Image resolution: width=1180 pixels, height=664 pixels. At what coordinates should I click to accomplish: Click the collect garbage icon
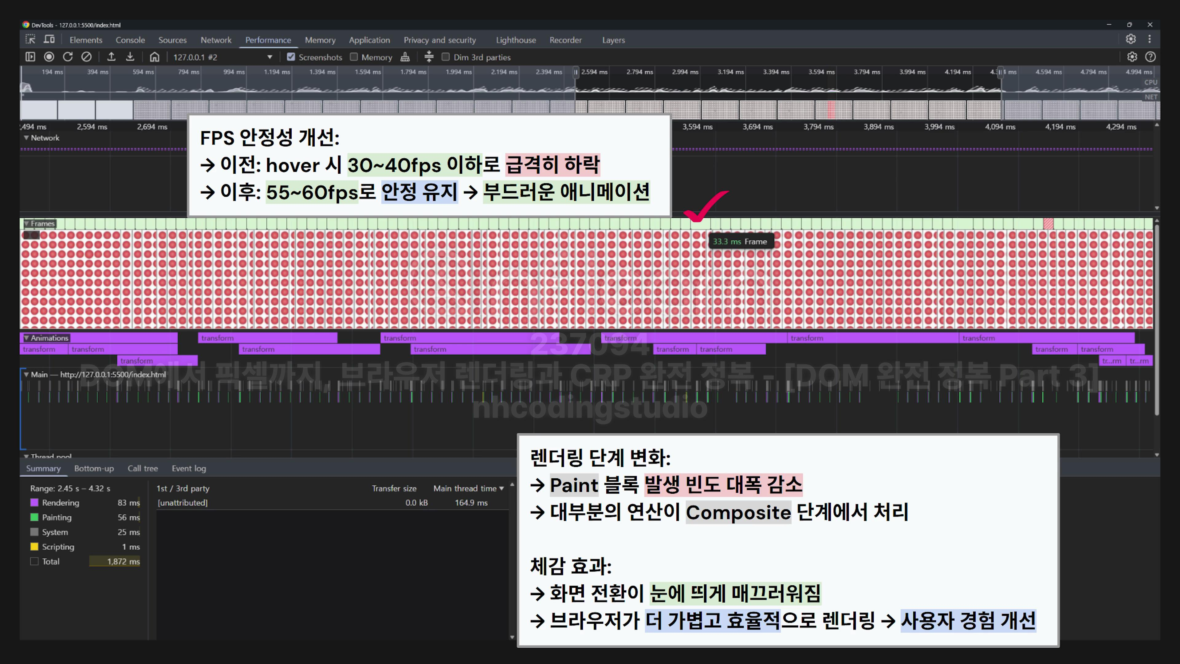[405, 57]
